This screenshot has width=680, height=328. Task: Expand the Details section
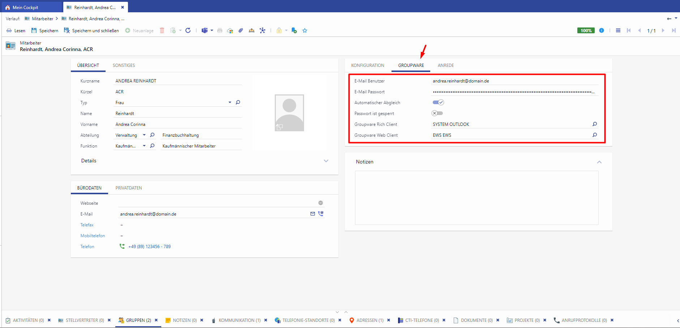[x=326, y=161]
